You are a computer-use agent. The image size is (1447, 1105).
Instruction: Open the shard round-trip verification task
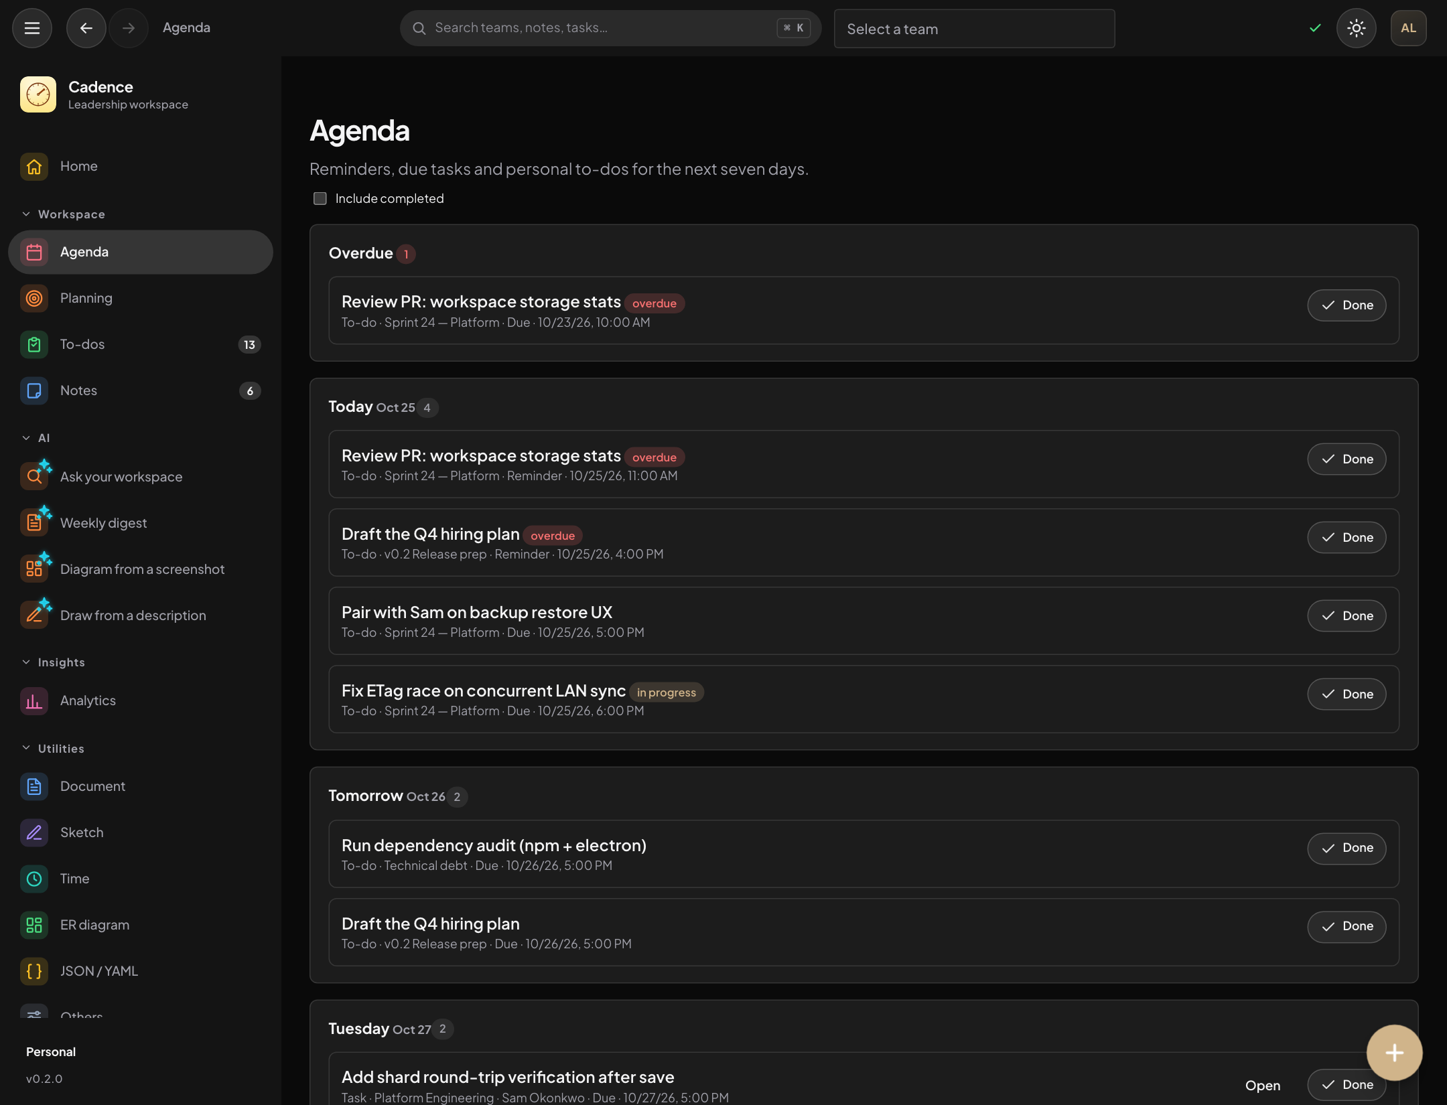coord(1262,1085)
